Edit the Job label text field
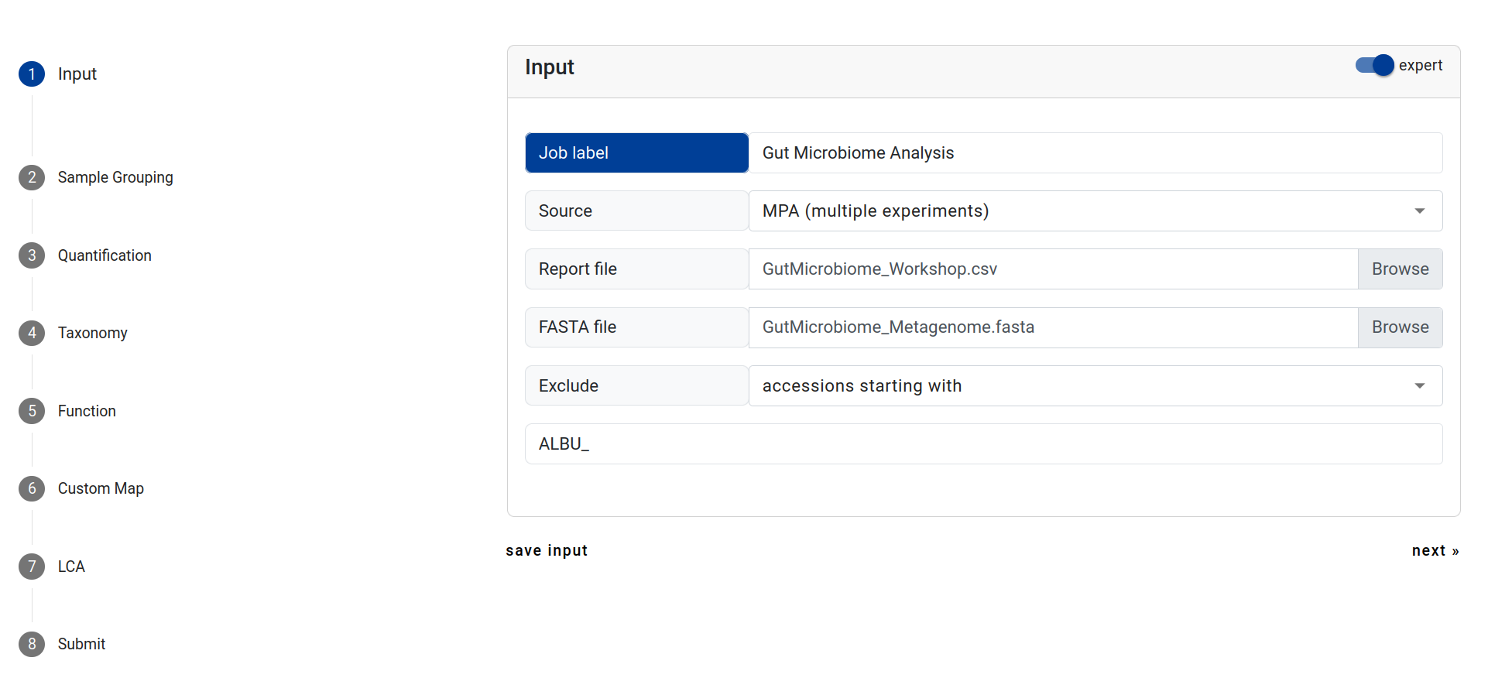The width and height of the screenshot is (1488, 695). click(1095, 153)
